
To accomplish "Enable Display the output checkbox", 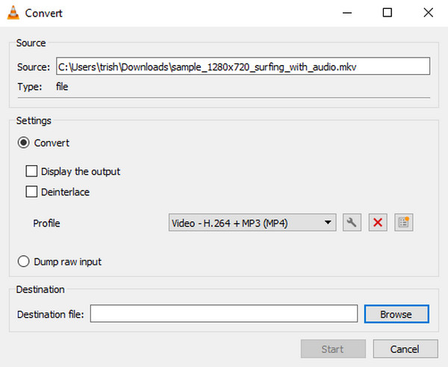I will coord(31,171).
